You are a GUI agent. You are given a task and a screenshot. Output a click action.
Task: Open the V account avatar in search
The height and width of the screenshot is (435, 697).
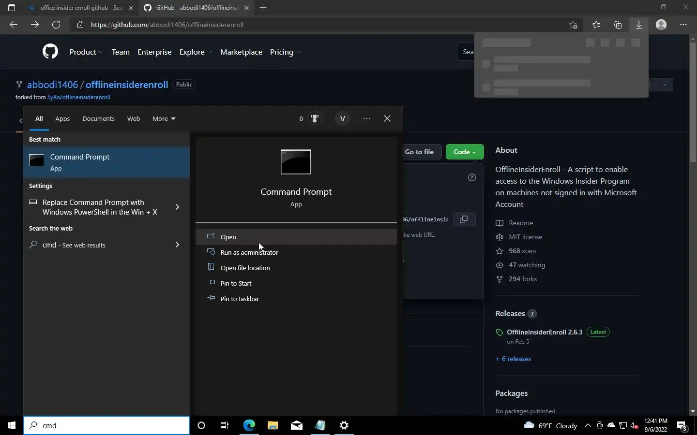(343, 118)
